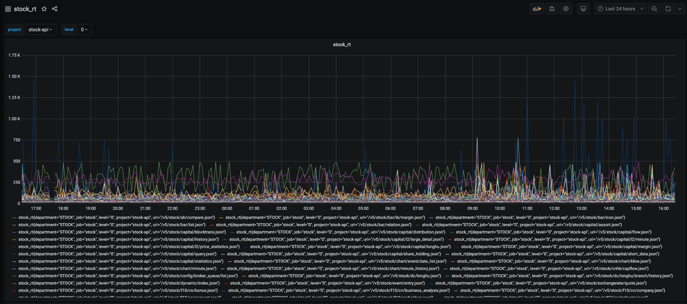The width and height of the screenshot is (687, 304).
Task: Select chart/kline.json legend entry
Action: [554, 261]
